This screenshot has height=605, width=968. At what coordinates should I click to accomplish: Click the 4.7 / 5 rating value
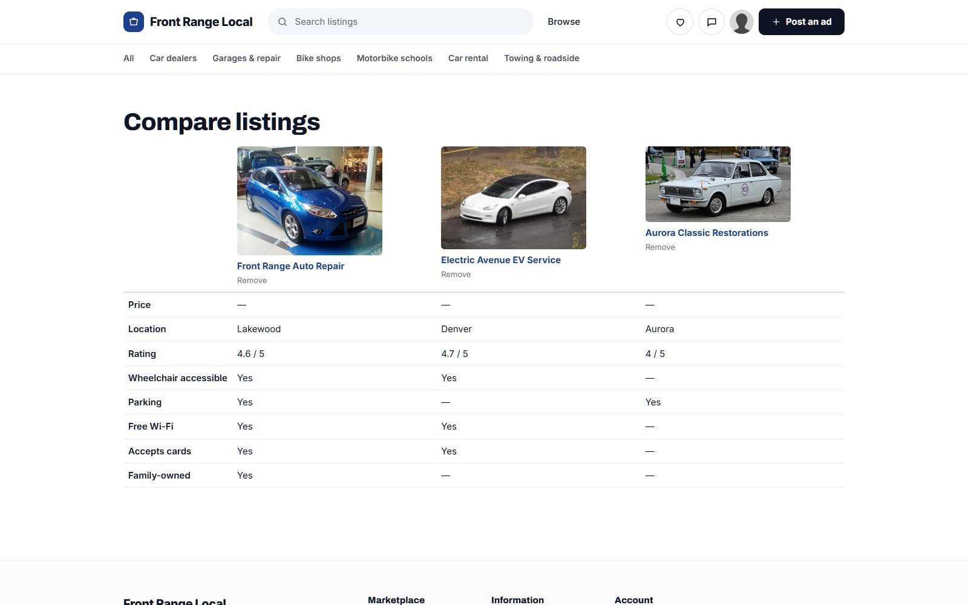(x=454, y=354)
